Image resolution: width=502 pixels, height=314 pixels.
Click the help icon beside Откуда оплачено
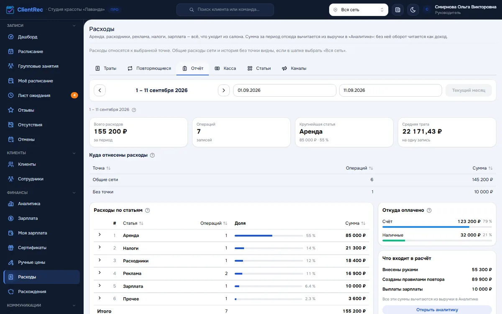point(429,210)
